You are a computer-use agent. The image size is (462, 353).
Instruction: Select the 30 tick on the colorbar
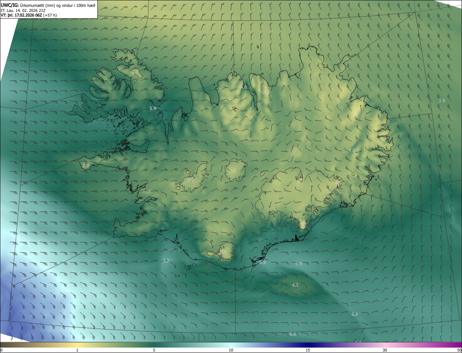coord(385,350)
